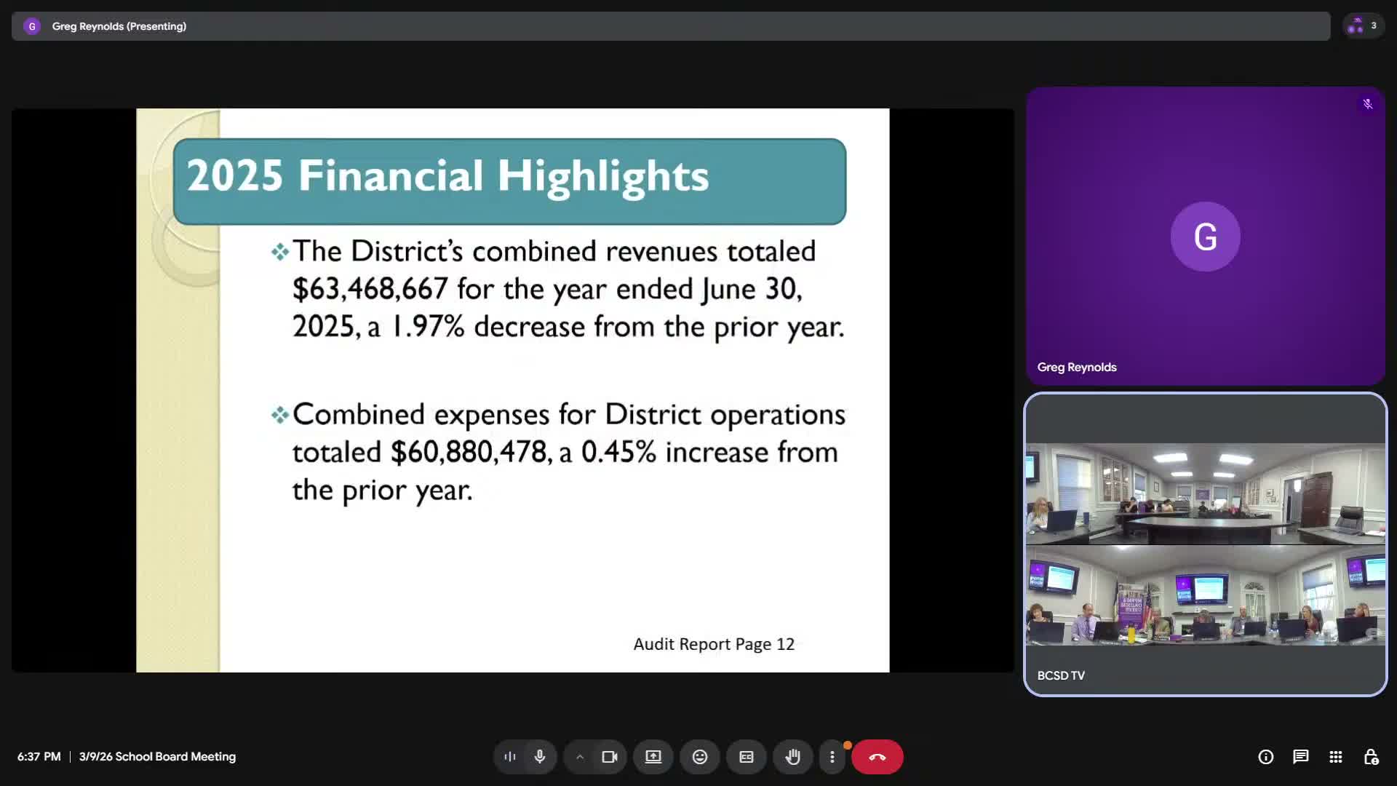Raise your hand
1397x786 pixels.
pyautogui.click(x=793, y=757)
